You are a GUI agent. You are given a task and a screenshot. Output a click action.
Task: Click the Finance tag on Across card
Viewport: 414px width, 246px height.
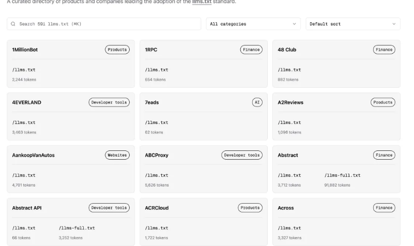pyautogui.click(x=384, y=208)
